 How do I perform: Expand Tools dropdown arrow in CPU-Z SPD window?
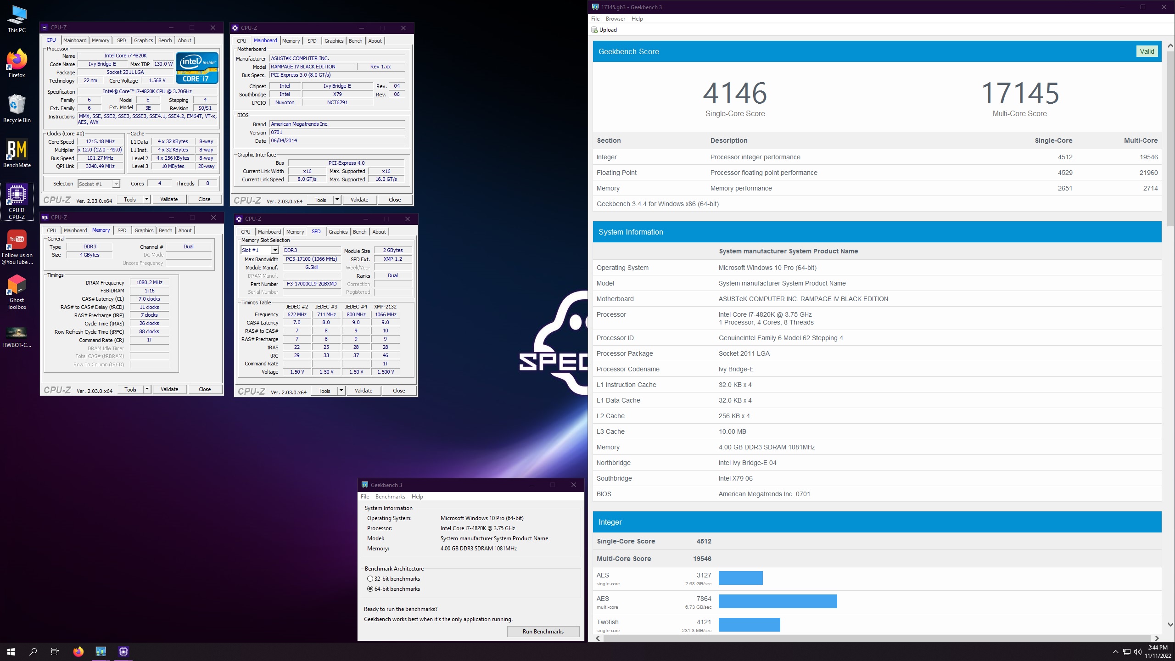pos(341,391)
